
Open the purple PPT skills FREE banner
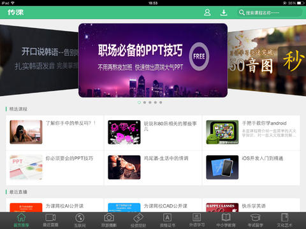point(153,60)
